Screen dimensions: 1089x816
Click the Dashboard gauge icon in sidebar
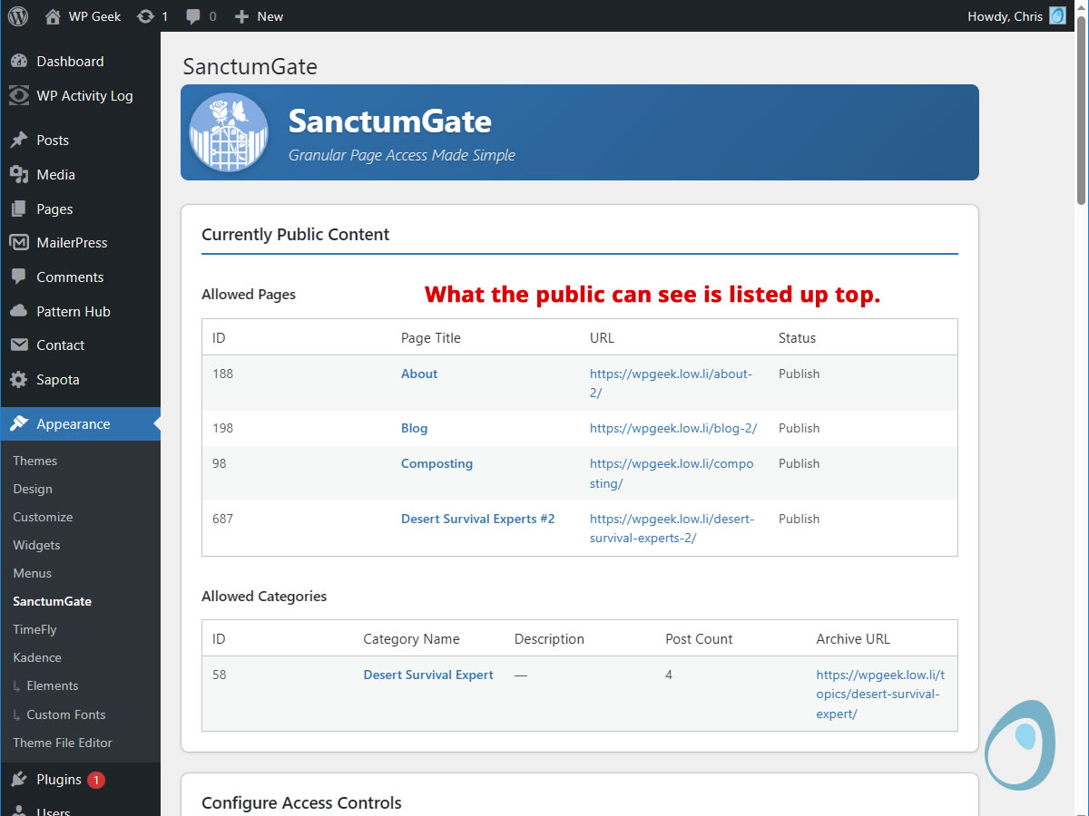(20, 61)
